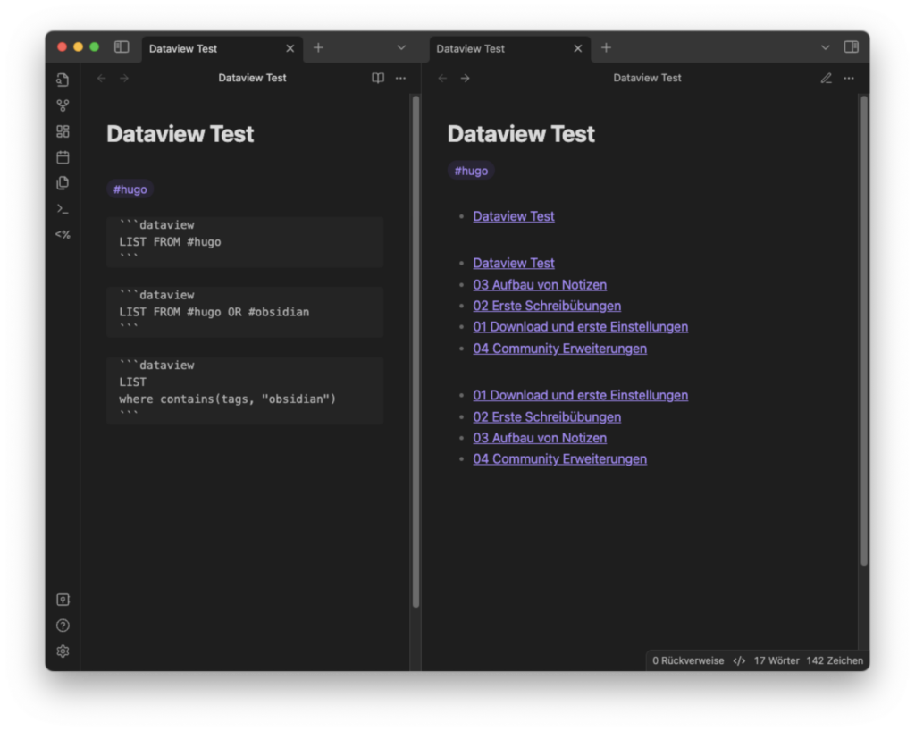
Task: Toggle the right sidebar panel
Action: click(851, 47)
